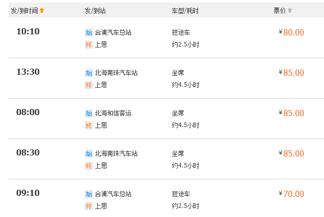Image resolution: width=324 pixels, height=217 pixels.
Task: Open 北海和信客运 station link
Action: pos(113,113)
